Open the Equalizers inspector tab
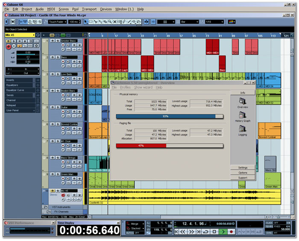Viewport: 299px width, 241px height. point(22,85)
